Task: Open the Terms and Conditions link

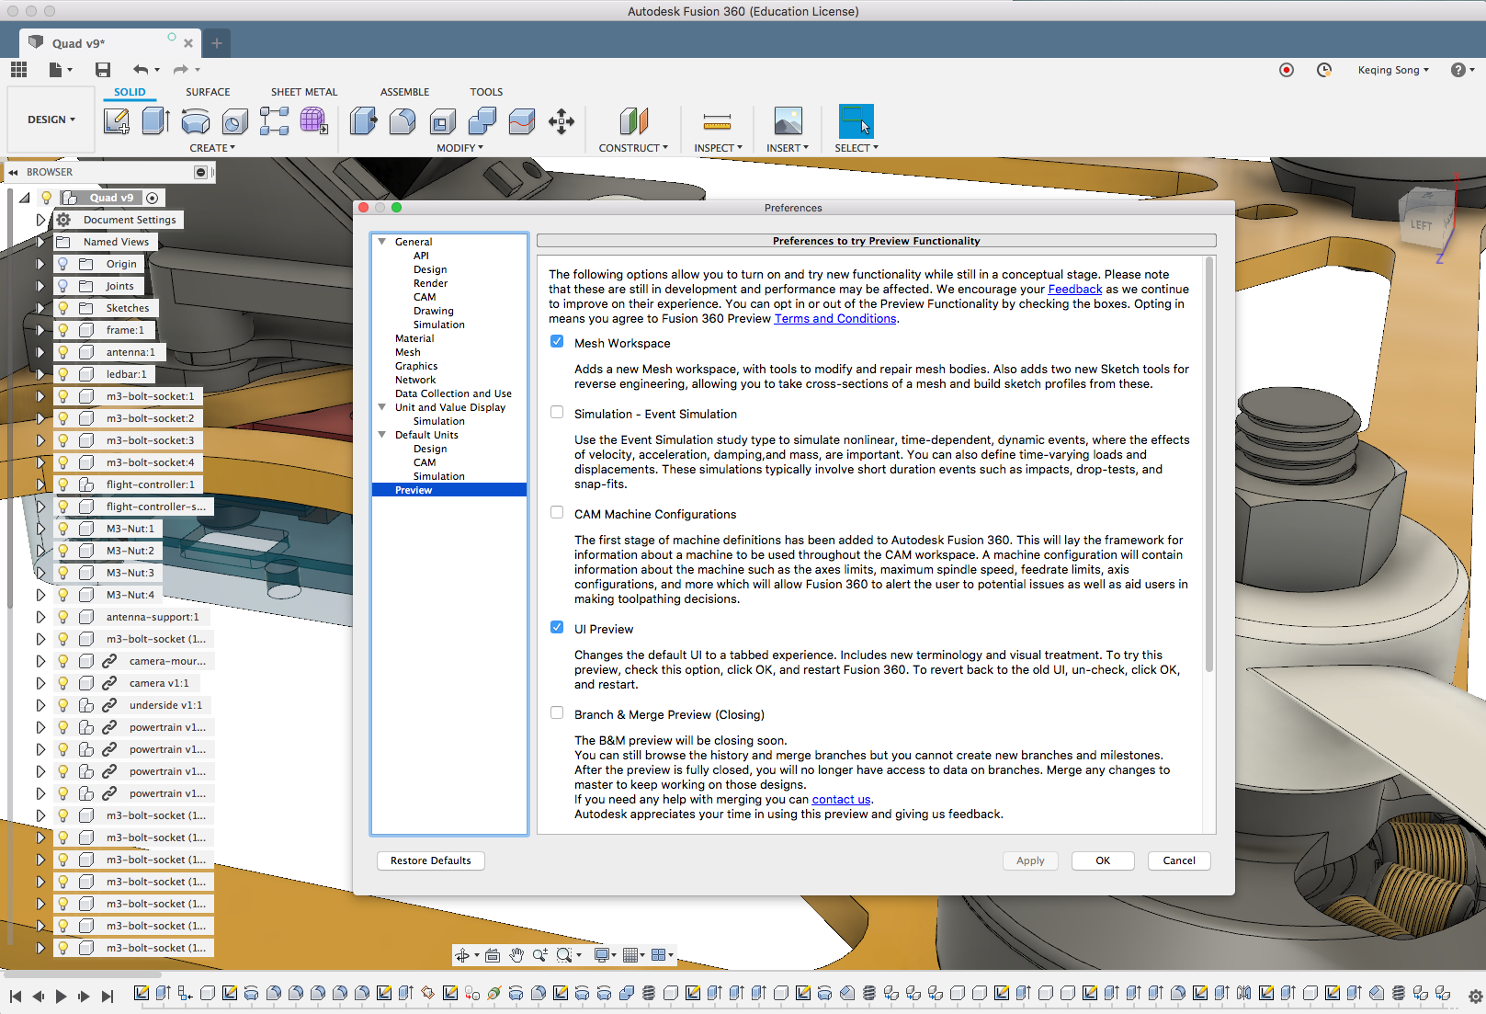Action: click(834, 319)
